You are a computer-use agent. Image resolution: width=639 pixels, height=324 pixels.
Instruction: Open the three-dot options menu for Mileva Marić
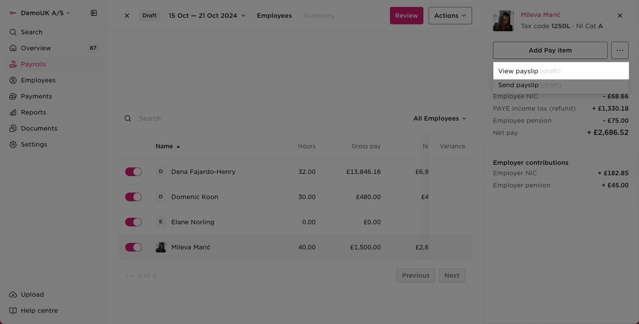pyautogui.click(x=620, y=50)
